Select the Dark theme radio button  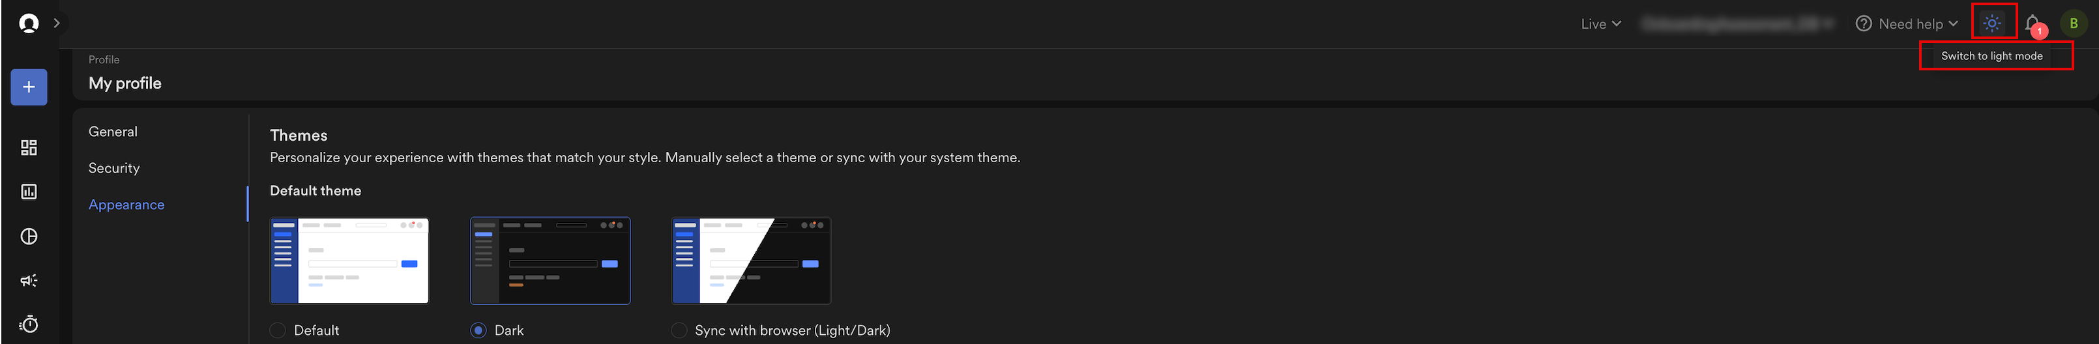tap(478, 330)
